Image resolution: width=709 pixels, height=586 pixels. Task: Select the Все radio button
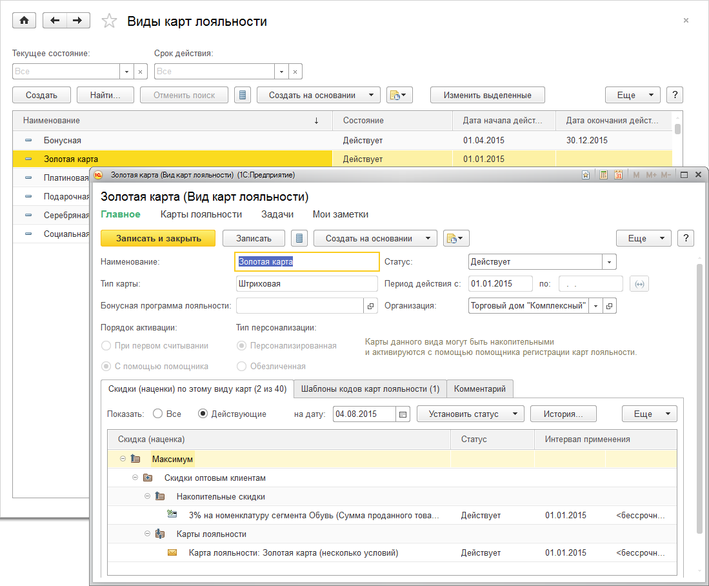pyautogui.click(x=157, y=414)
